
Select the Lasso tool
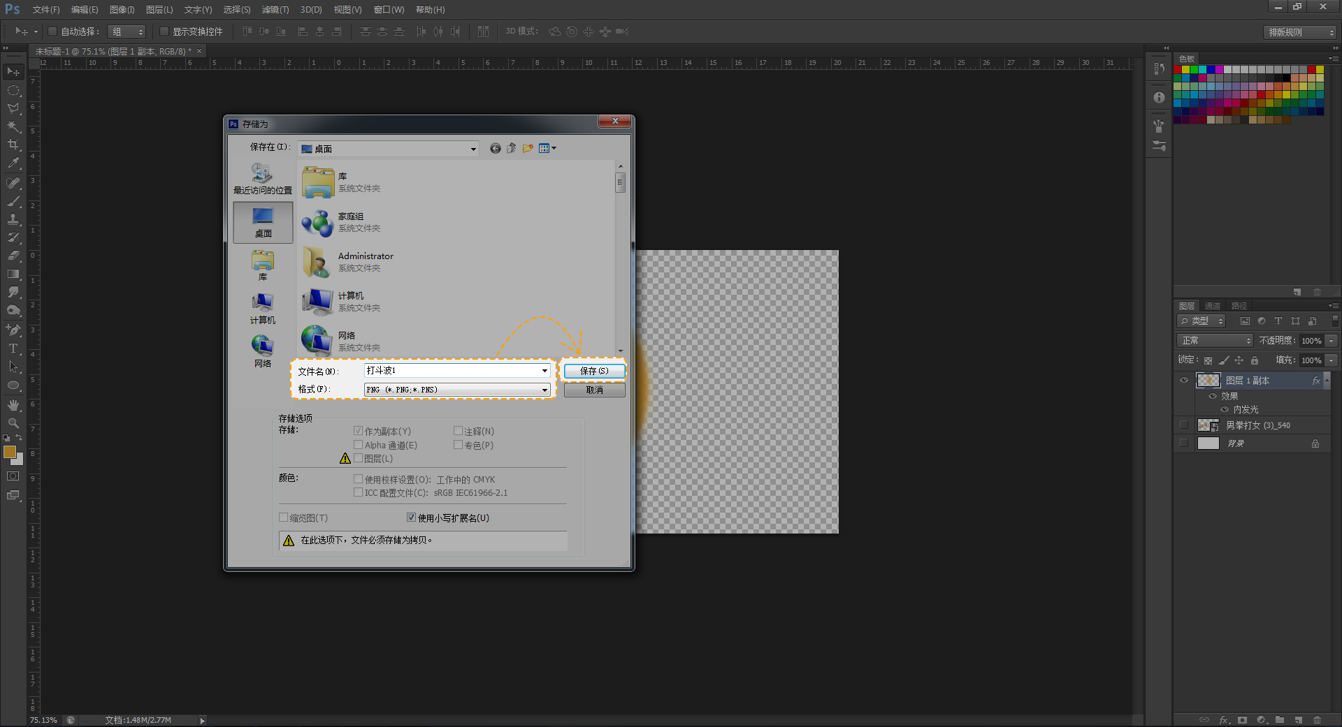[x=13, y=108]
